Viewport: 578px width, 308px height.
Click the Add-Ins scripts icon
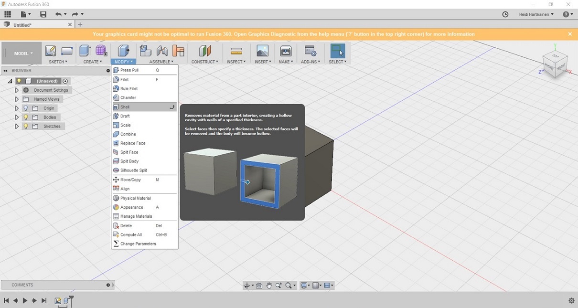(x=310, y=51)
